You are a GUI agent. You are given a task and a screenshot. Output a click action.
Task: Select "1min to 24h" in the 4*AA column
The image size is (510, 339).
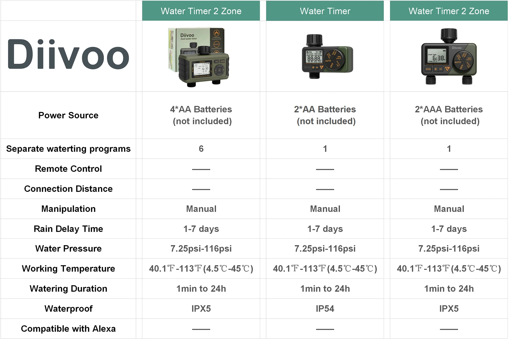click(x=201, y=289)
